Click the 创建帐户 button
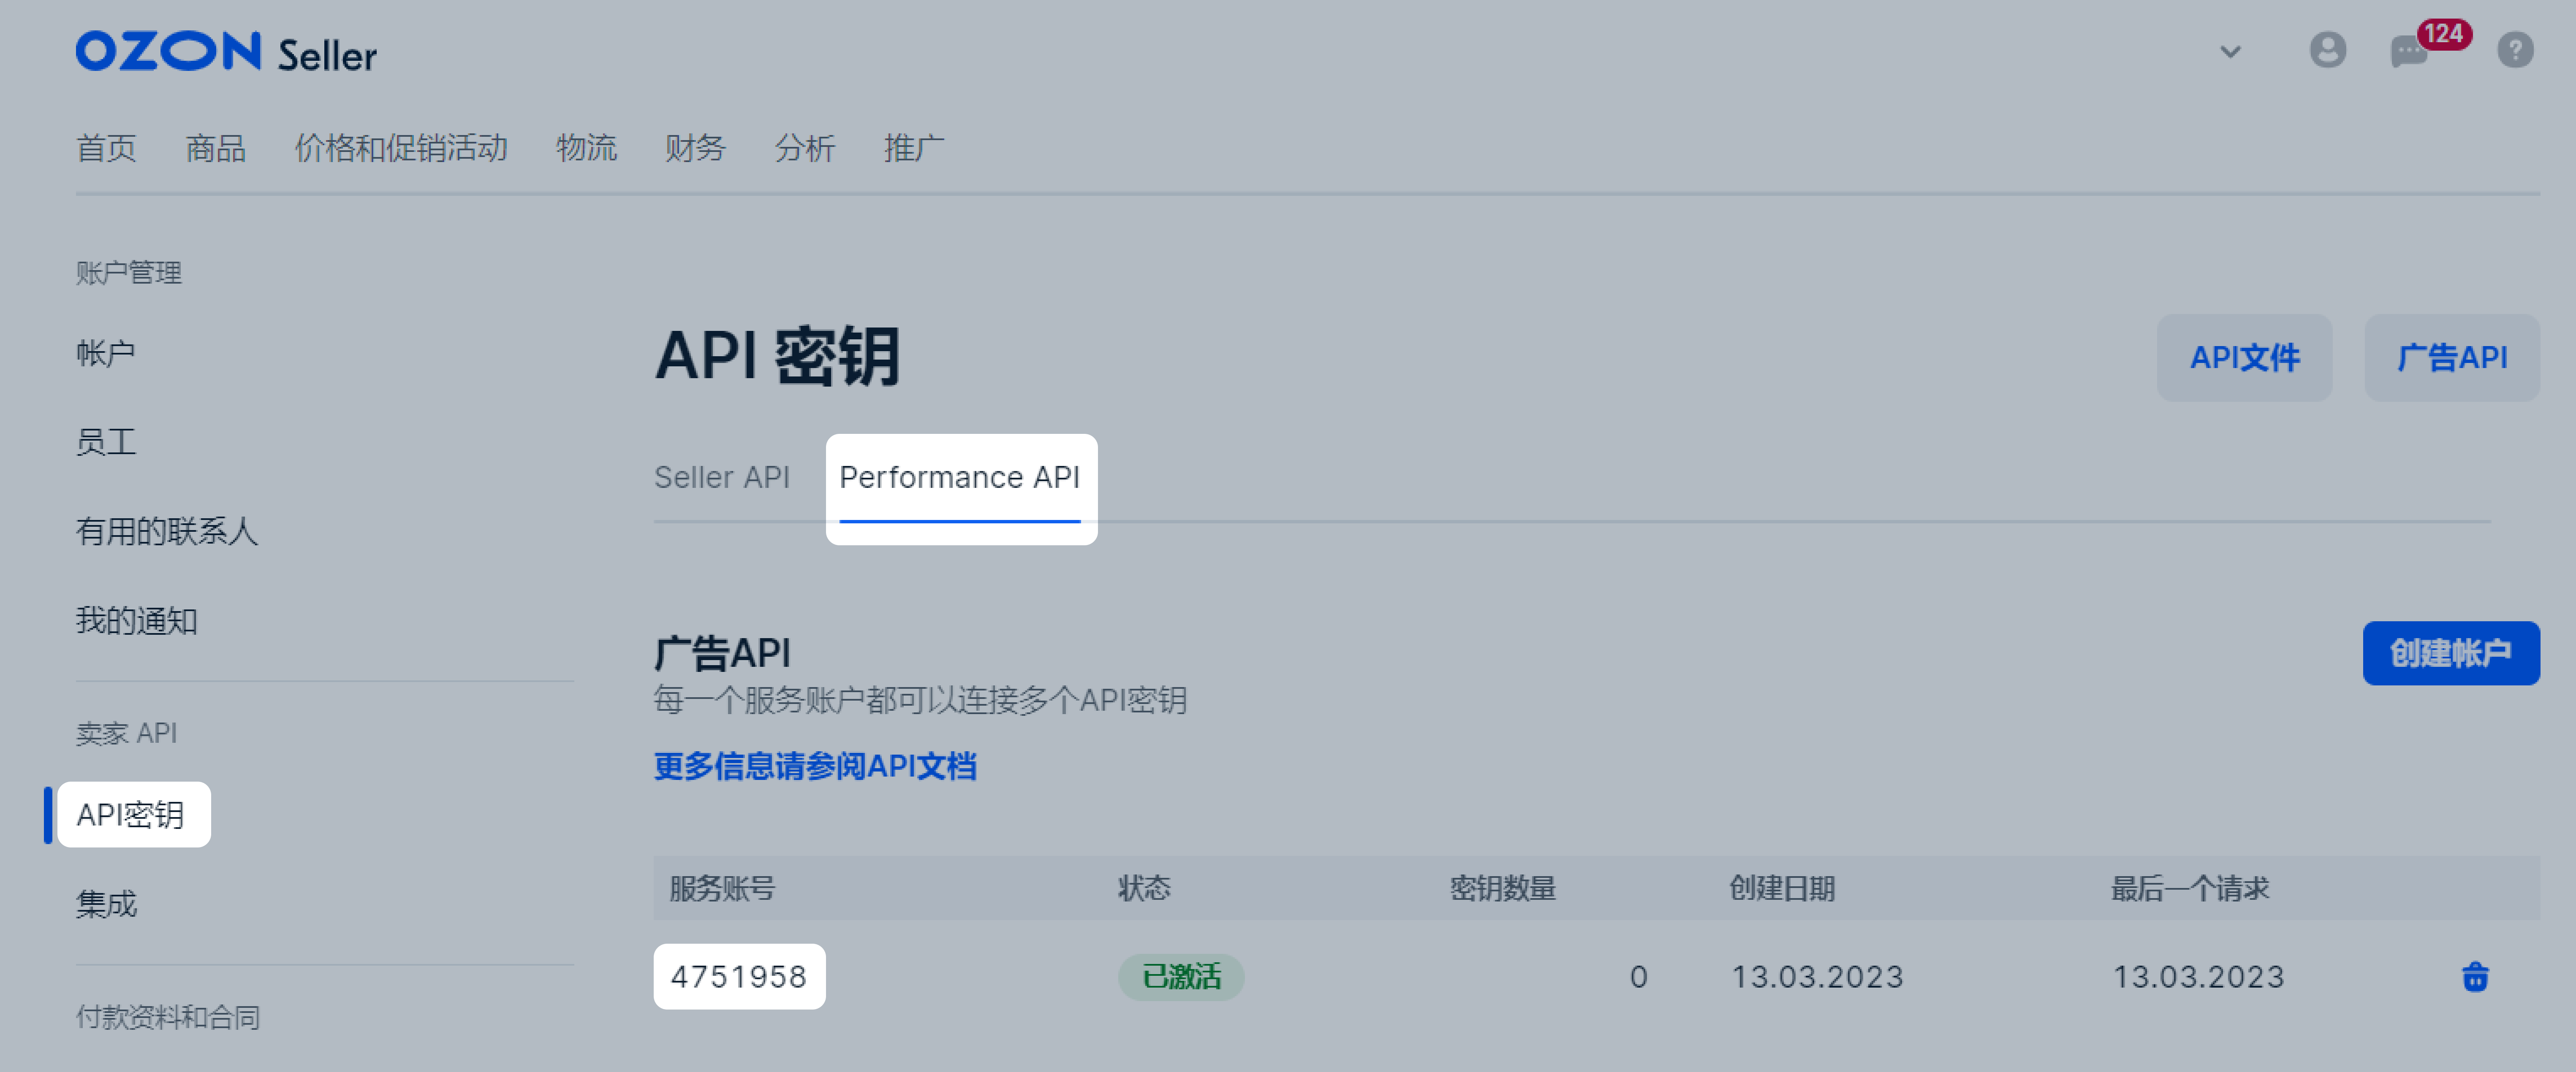The width and height of the screenshot is (2576, 1072). pos(2450,652)
